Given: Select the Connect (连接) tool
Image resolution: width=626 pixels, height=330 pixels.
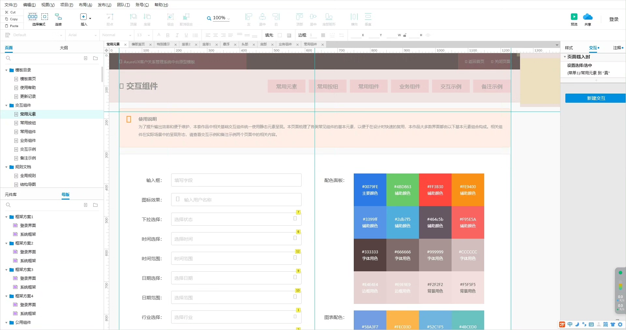Looking at the screenshot, I should coord(58,17).
